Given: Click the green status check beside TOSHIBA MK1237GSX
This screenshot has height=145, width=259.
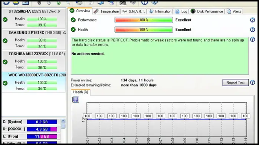Looking at the screenshot, I should 5,62.
